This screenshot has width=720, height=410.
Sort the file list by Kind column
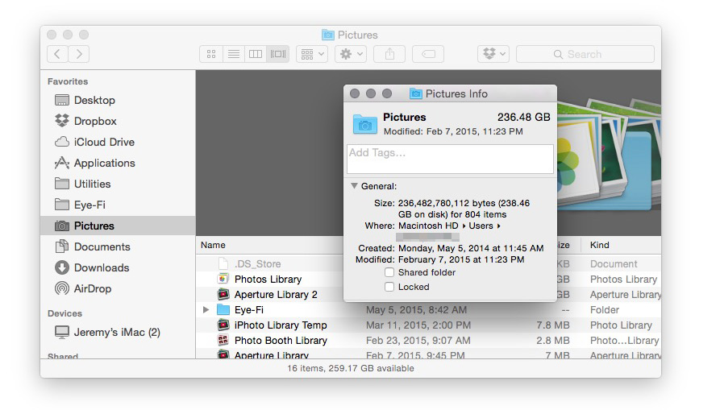click(x=600, y=245)
